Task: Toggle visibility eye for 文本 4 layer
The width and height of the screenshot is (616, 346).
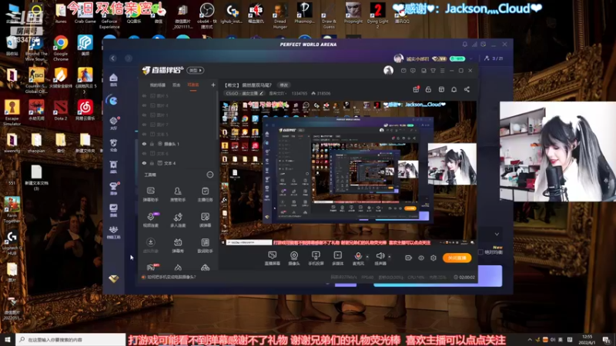Action: tap(144, 163)
